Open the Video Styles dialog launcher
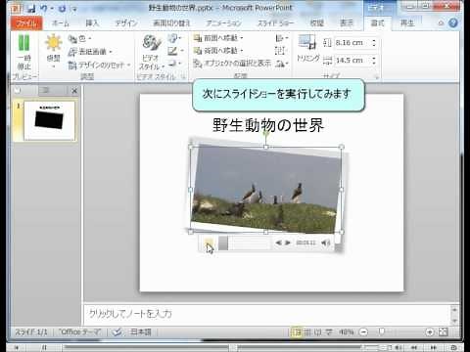The width and height of the screenshot is (470, 352). tap(183, 77)
